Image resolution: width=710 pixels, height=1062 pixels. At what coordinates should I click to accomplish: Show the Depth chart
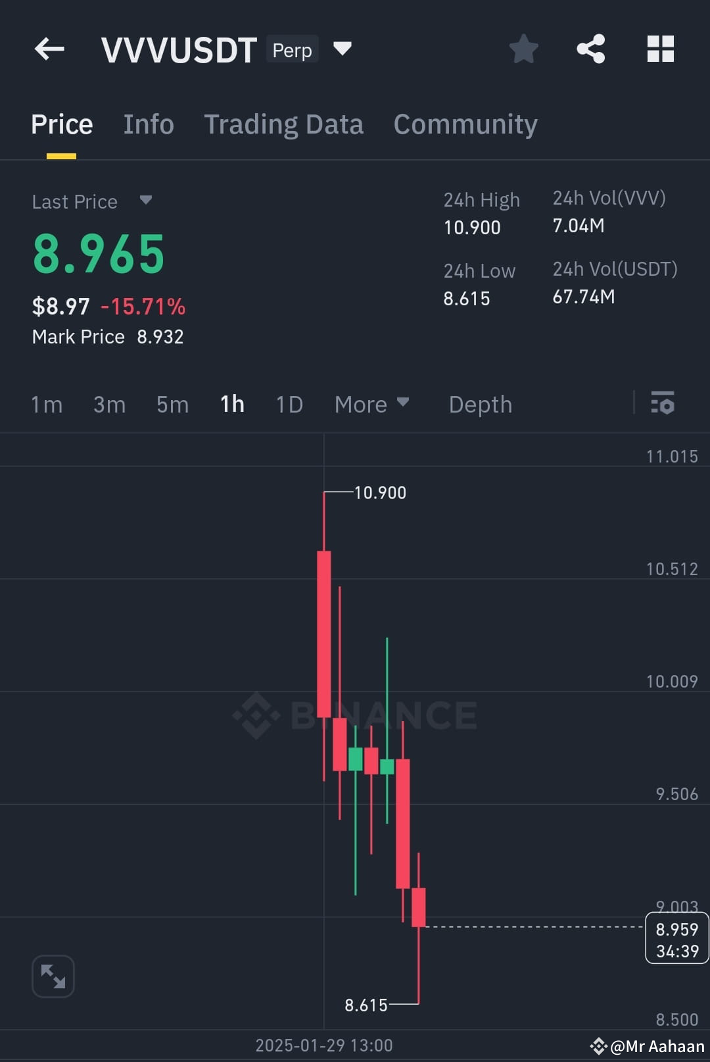click(481, 404)
